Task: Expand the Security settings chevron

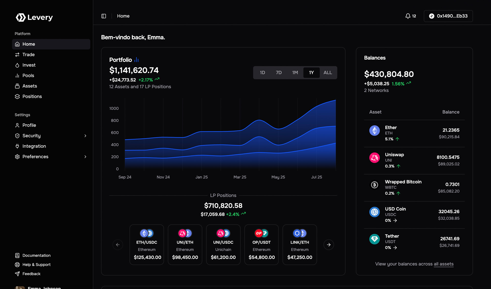Action: click(x=85, y=136)
